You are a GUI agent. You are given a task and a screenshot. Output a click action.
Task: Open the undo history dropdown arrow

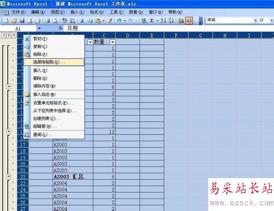point(125,21)
